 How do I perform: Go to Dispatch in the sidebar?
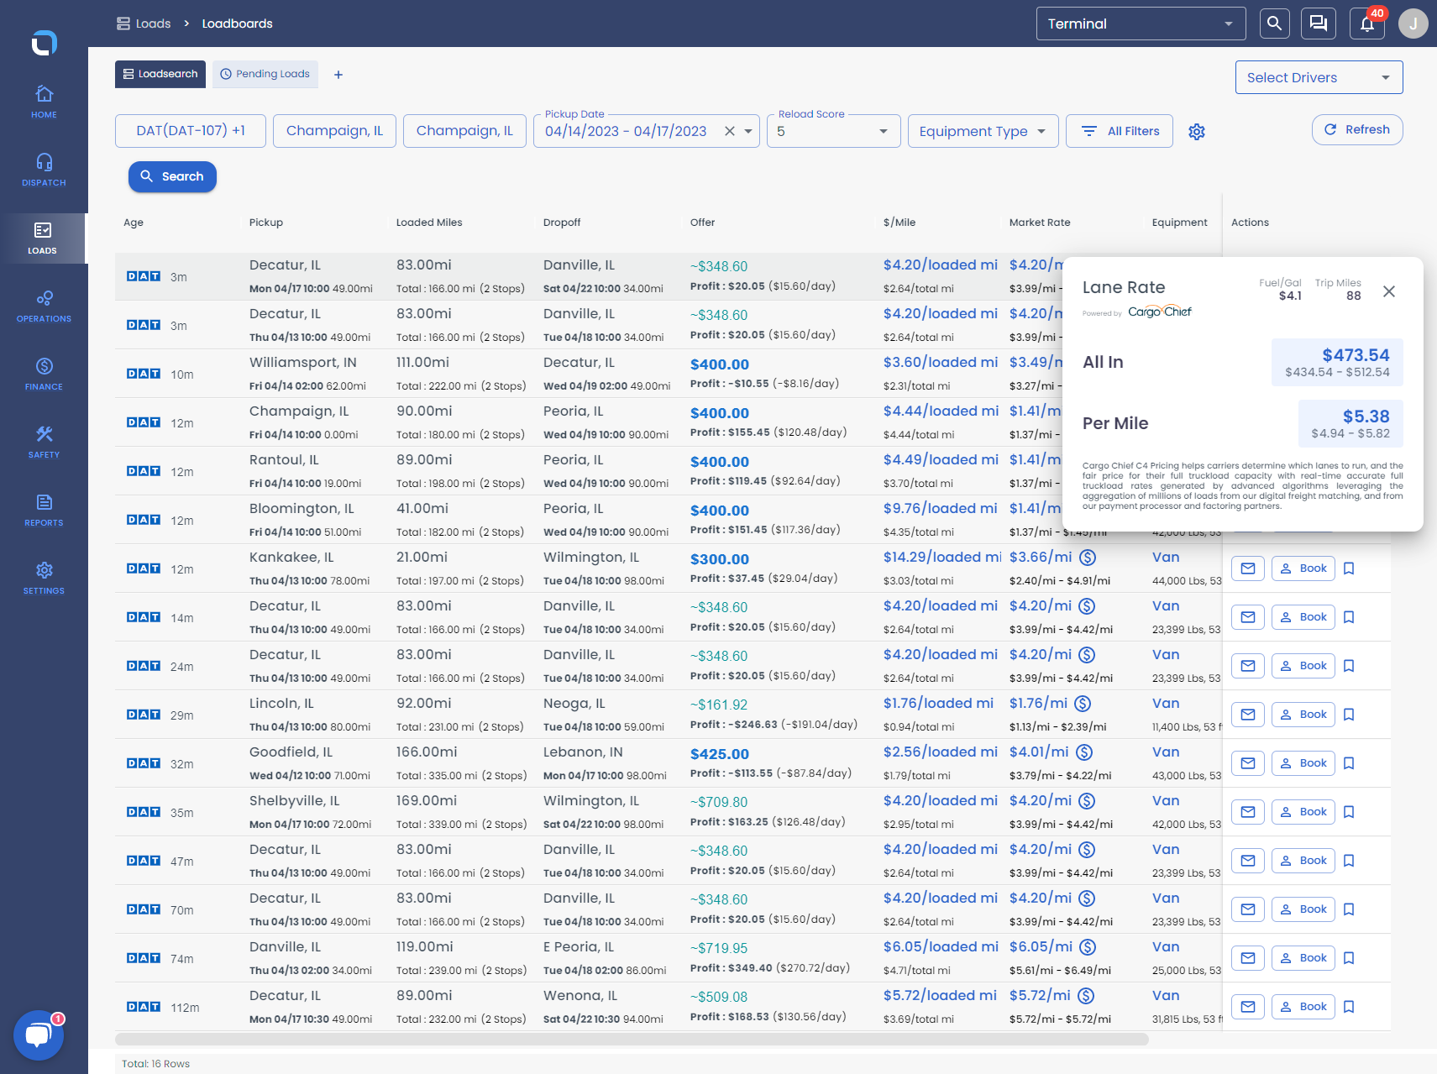click(44, 170)
